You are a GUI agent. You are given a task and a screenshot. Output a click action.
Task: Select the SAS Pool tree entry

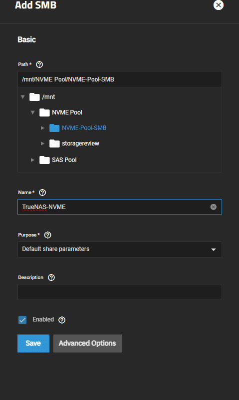[x=64, y=160]
